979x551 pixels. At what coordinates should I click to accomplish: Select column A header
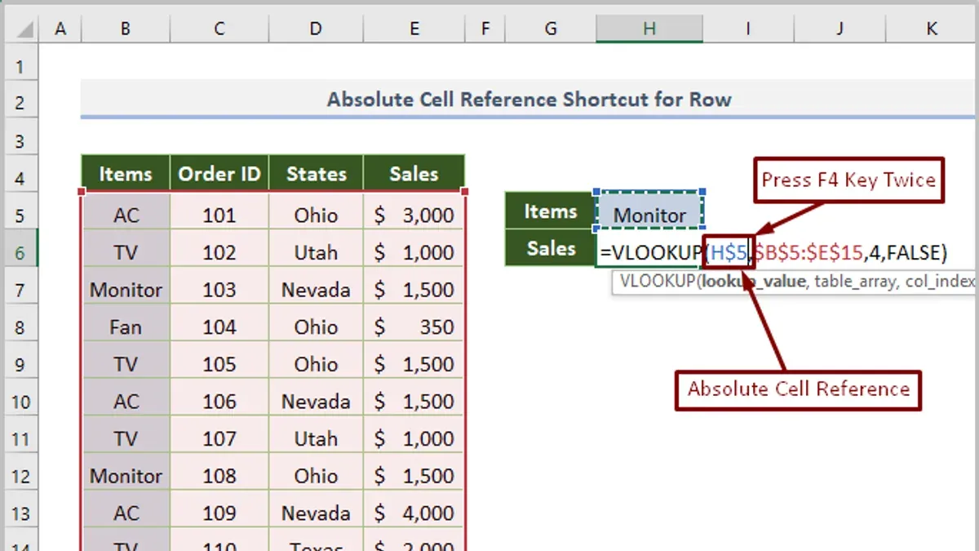[60, 29]
